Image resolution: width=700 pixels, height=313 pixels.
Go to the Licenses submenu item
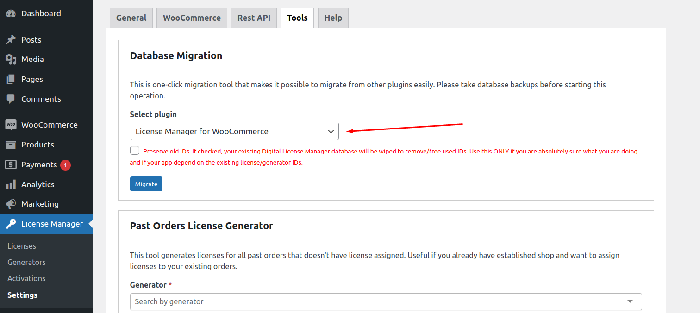point(22,245)
